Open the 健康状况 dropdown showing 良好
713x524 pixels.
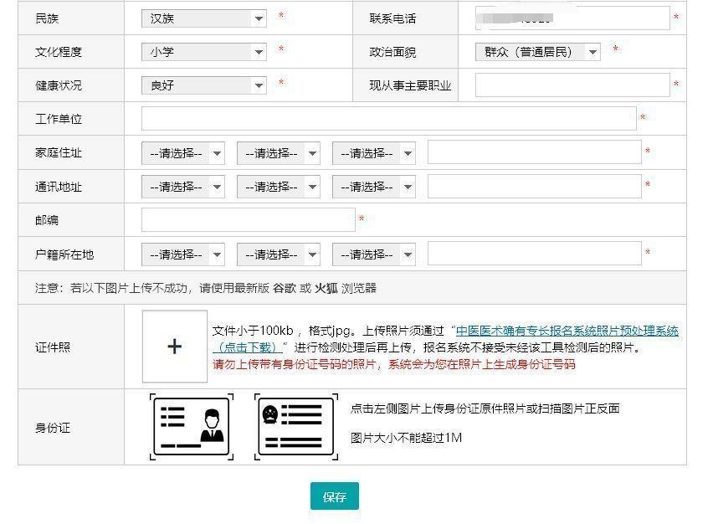point(203,85)
